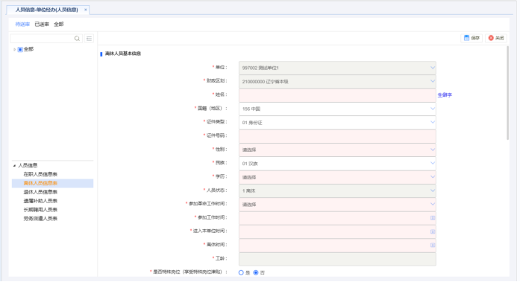Open calendar picker for 离休时间

tap(433, 246)
